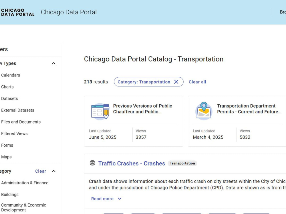Screen dimensions: 286x214
Task: Filter by External Datasets view type
Action: [x=18, y=110]
